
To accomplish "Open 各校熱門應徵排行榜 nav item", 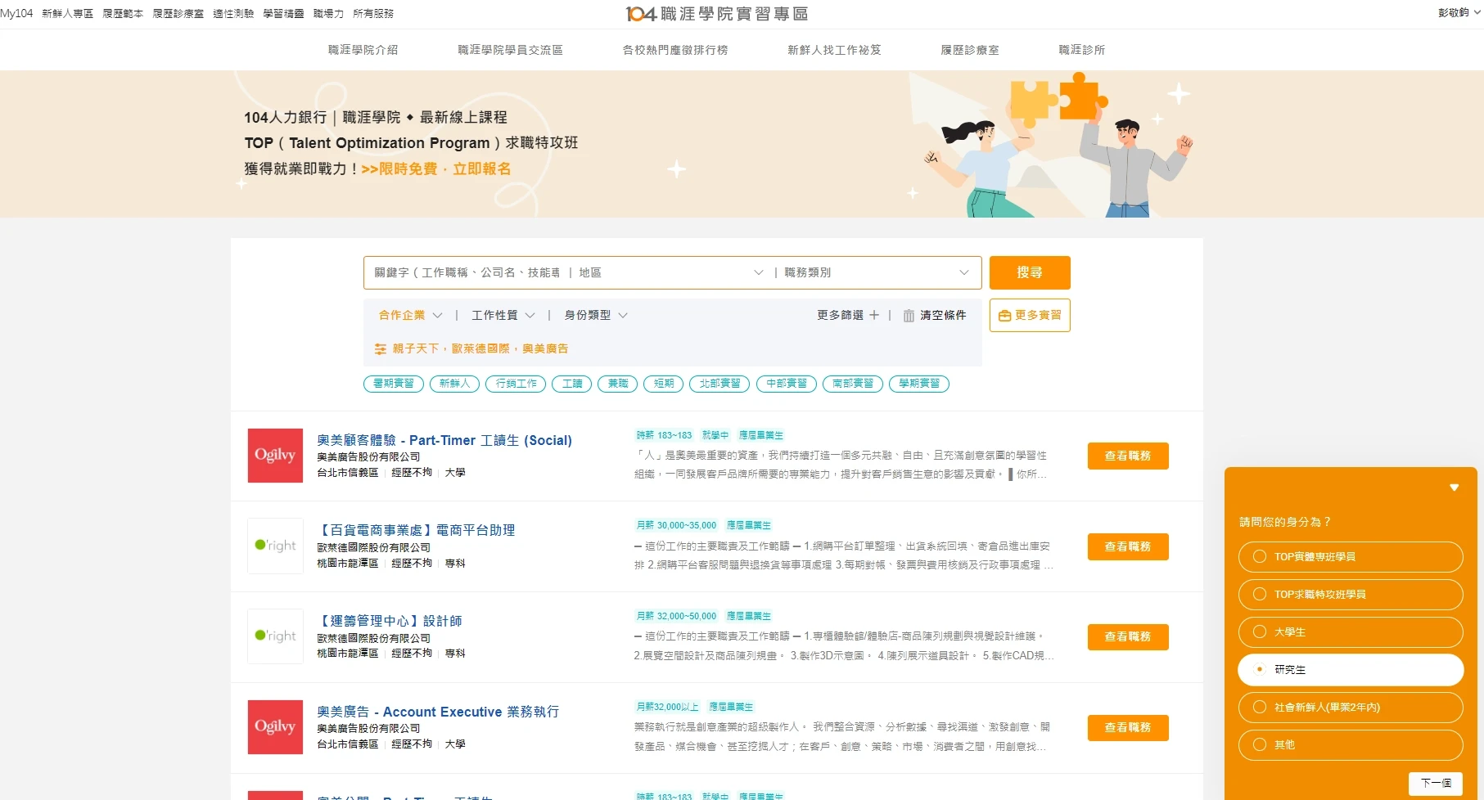I will pos(674,50).
